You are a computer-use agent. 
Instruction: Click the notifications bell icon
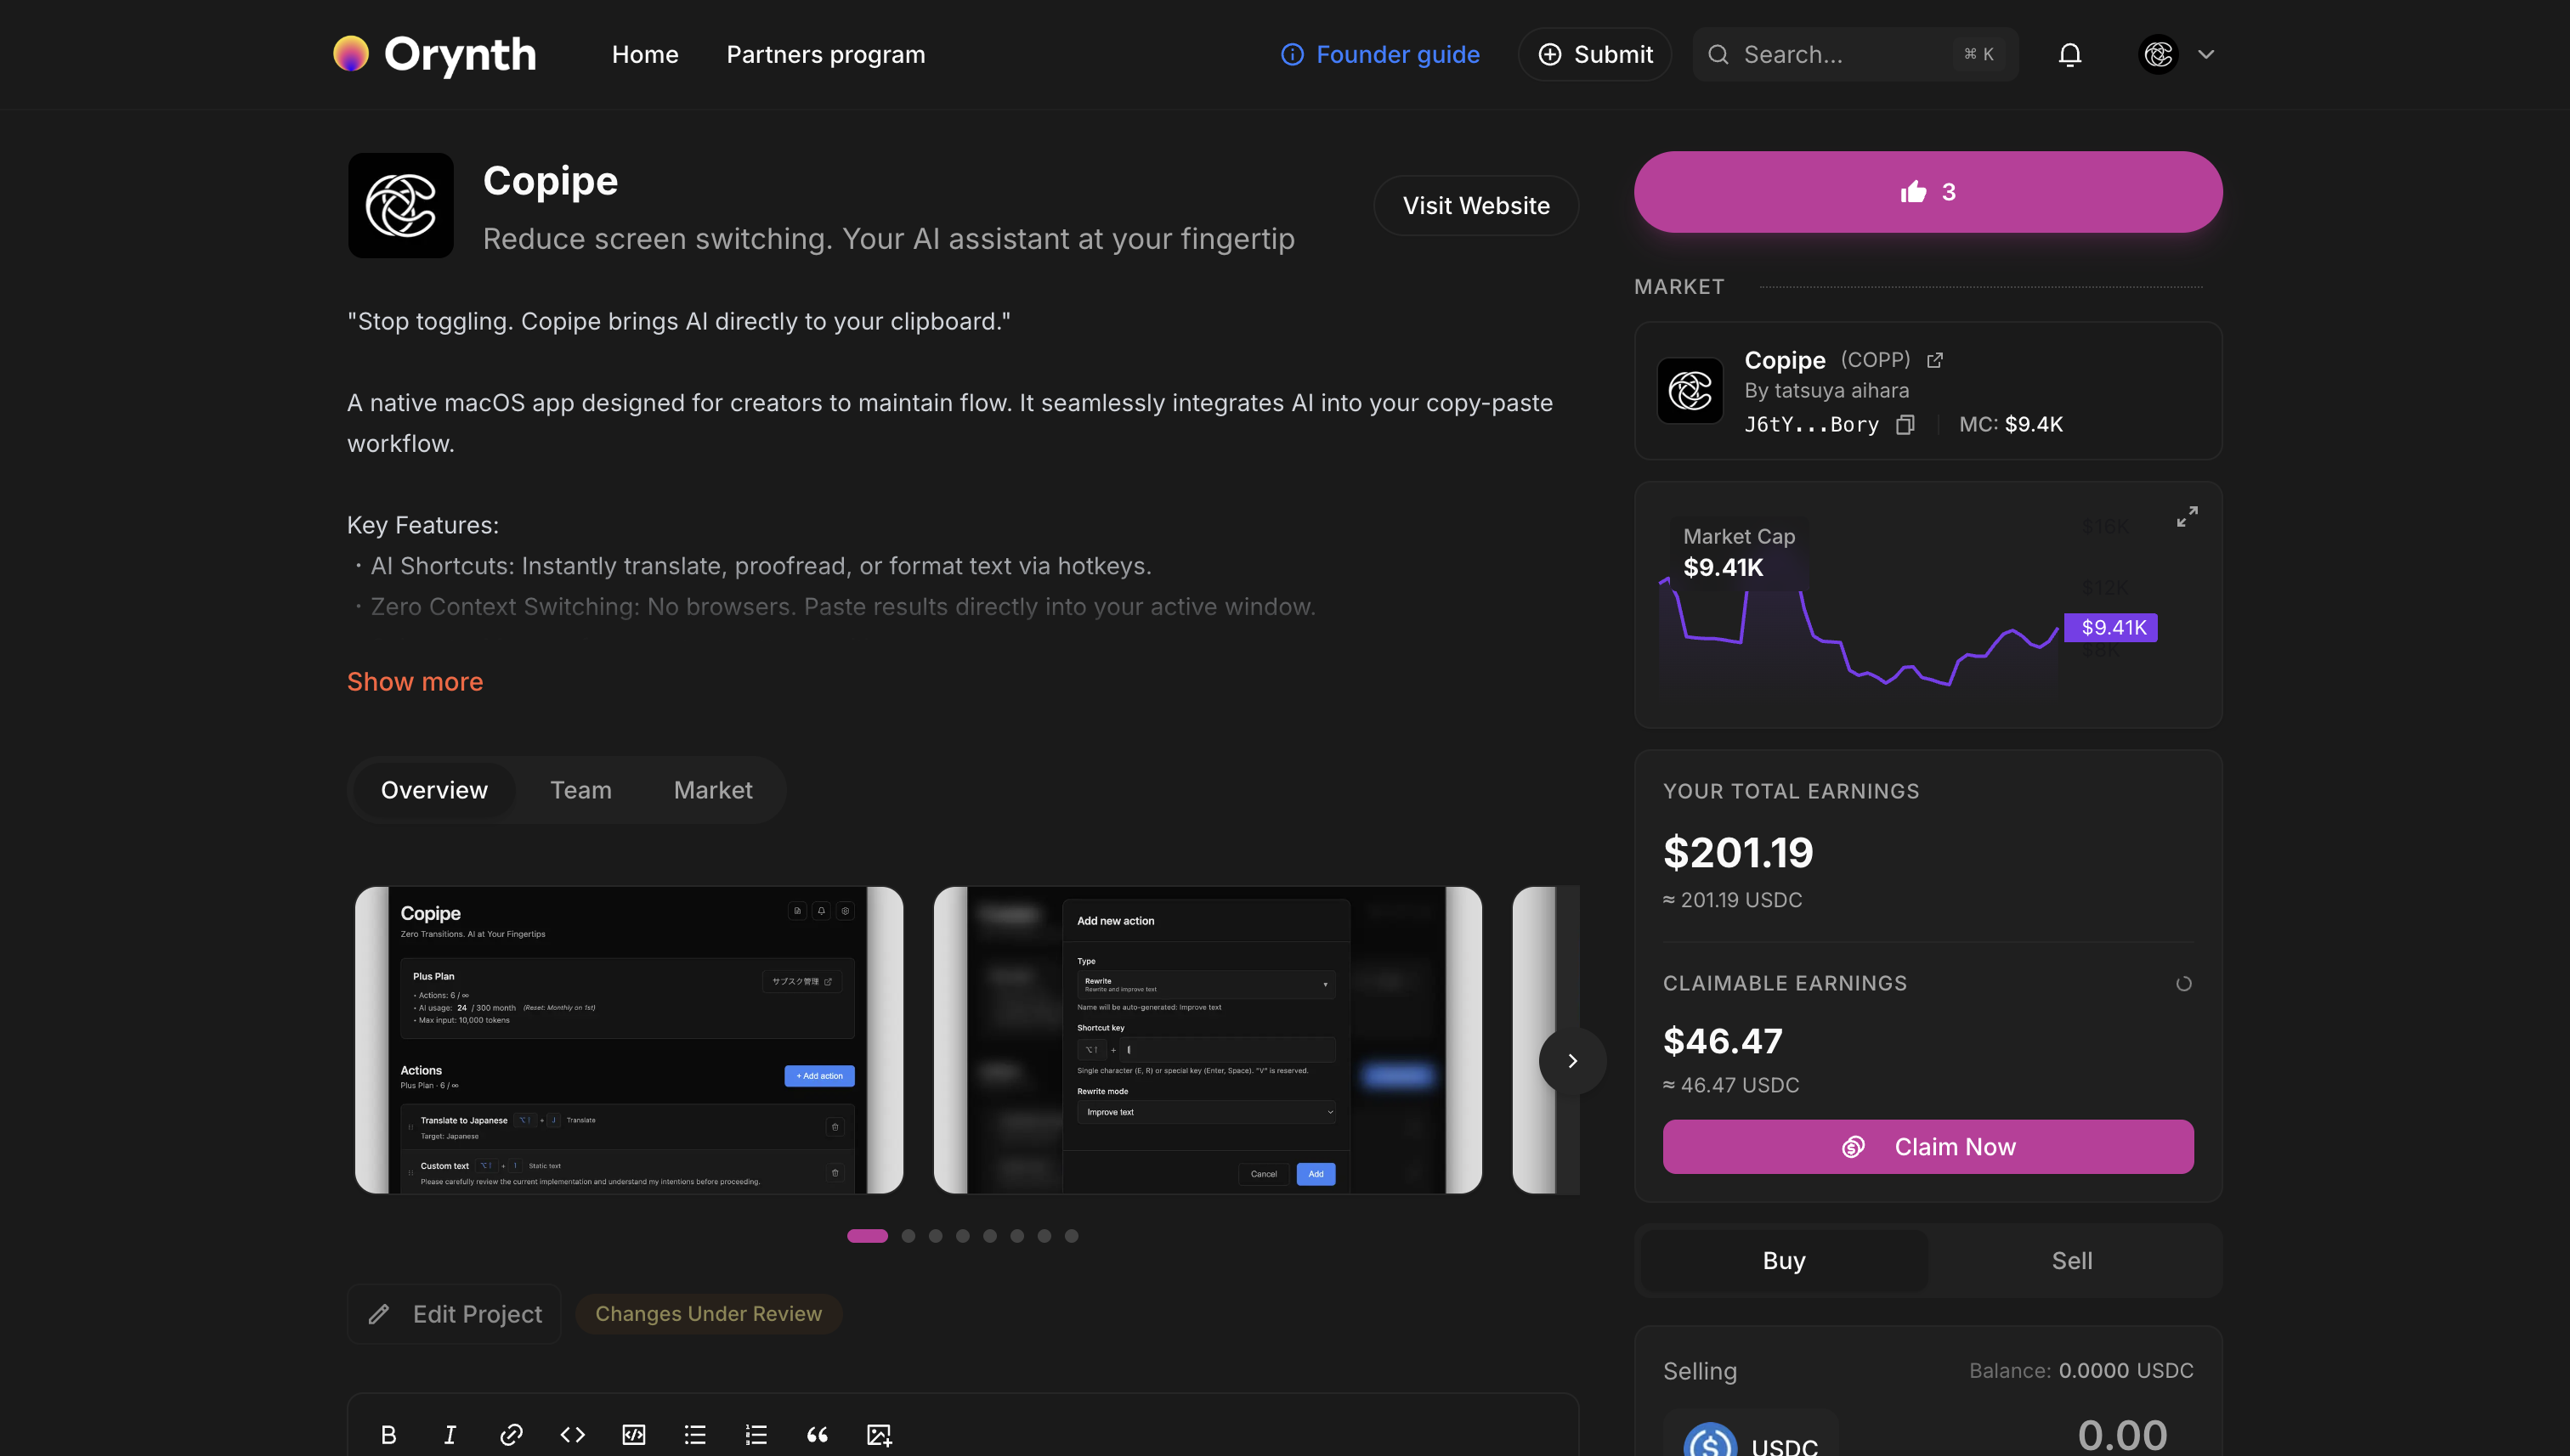pos(2069,54)
